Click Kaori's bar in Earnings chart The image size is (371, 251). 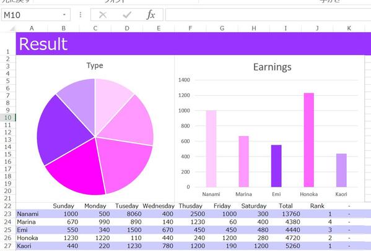click(341, 170)
